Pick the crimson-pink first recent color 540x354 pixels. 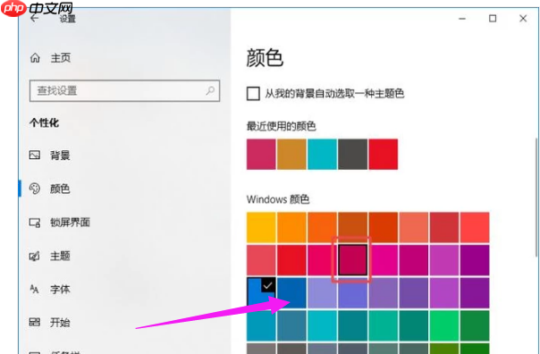click(x=261, y=155)
